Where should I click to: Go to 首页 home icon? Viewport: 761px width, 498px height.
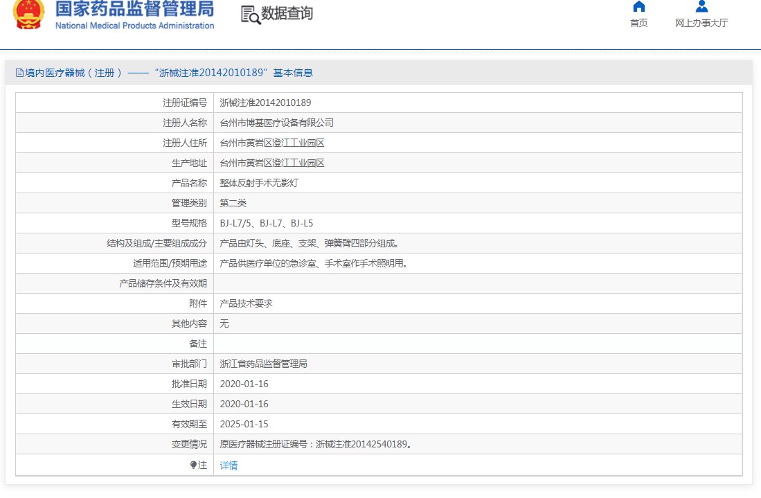(638, 7)
